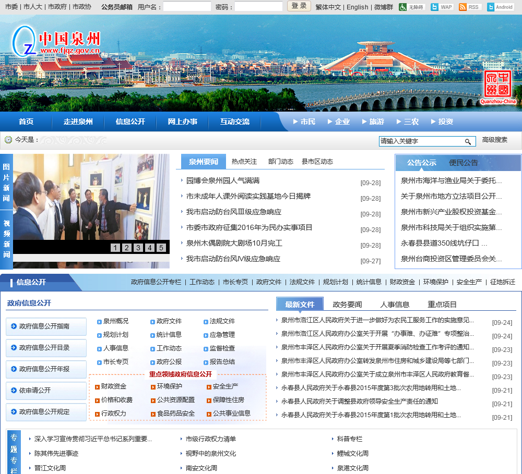The width and height of the screenshot is (522, 474).
Task: Click the picture news exhibition photo
Action: point(91,197)
